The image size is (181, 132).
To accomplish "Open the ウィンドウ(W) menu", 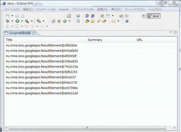I will pos(135,9).
